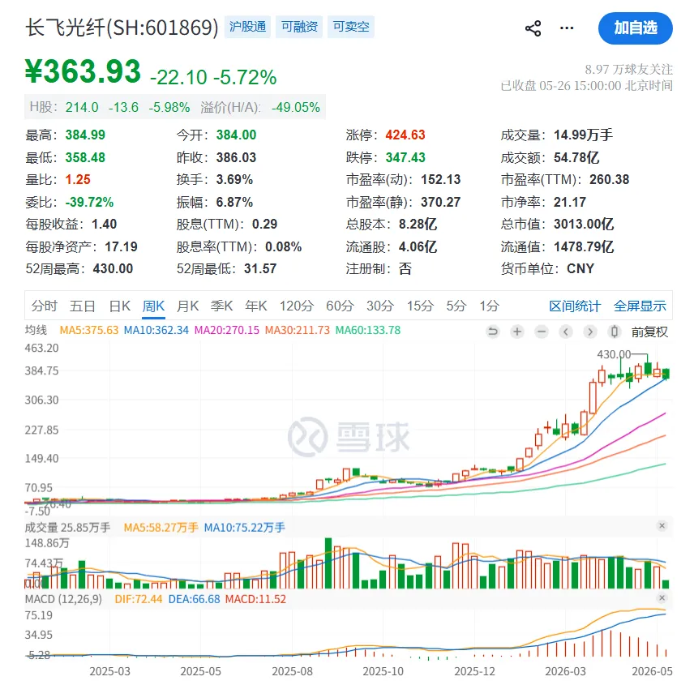
Task: Switch to the 五日 chart tab
Action: point(83,306)
